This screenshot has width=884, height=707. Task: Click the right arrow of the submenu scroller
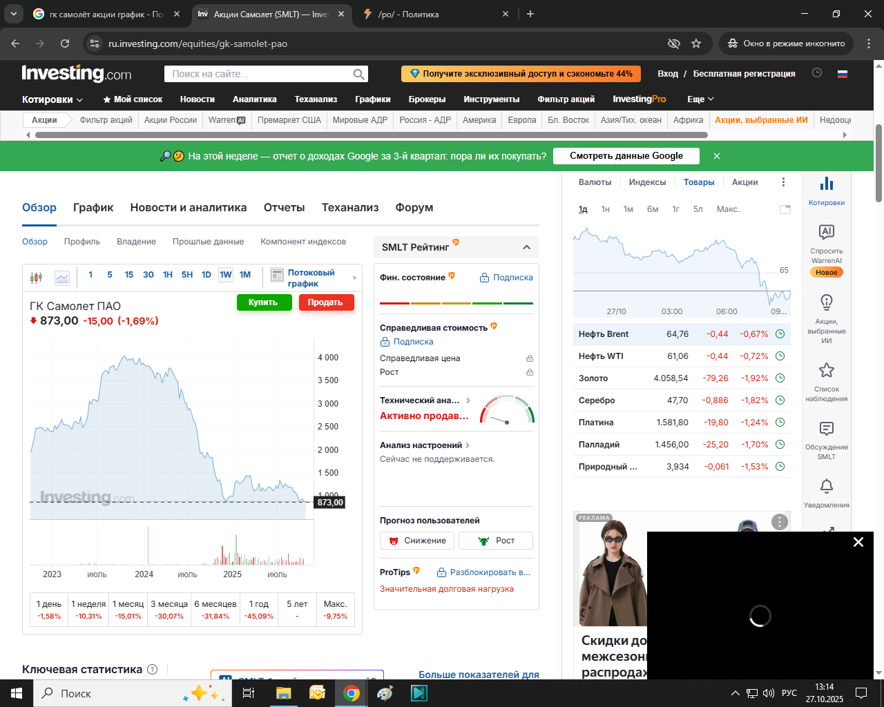click(845, 135)
